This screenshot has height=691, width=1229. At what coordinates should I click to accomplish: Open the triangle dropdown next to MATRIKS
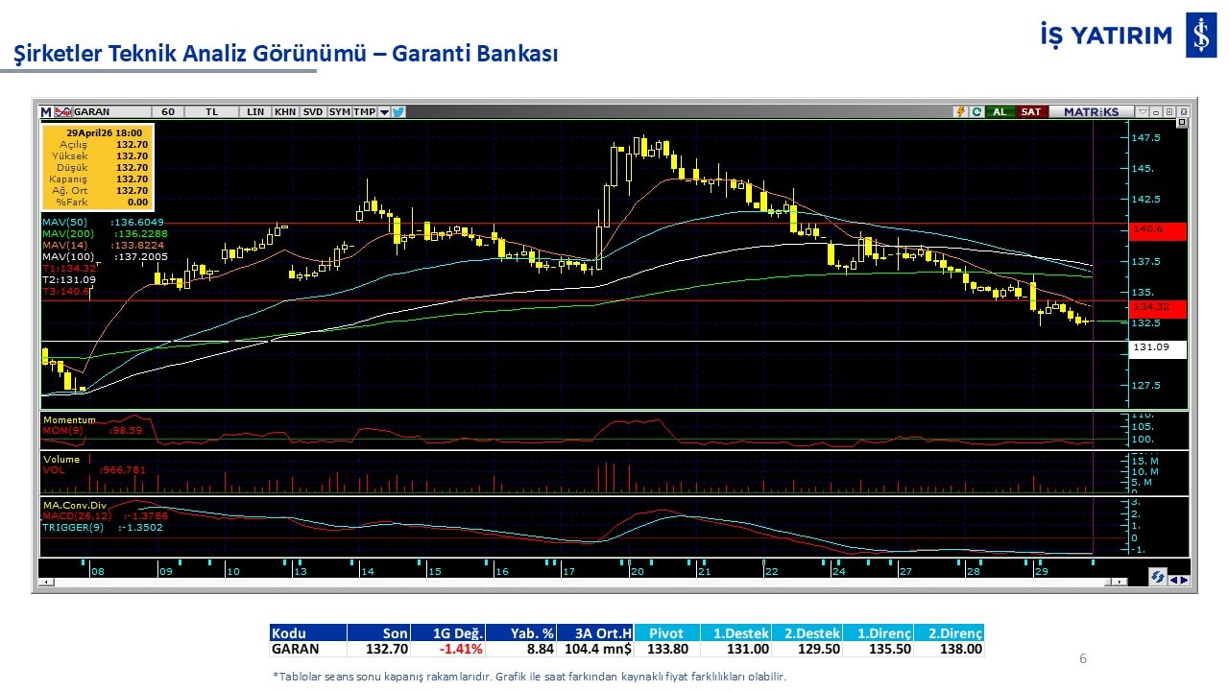[x=1141, y=112]
